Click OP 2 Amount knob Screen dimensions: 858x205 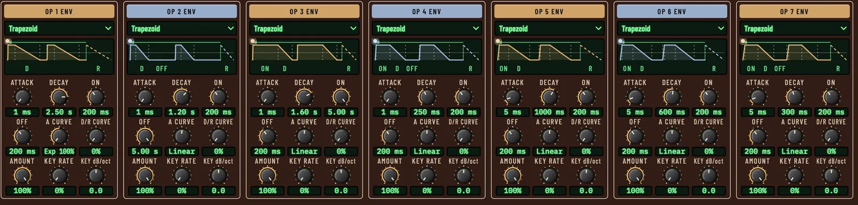(x=145, y=176)
